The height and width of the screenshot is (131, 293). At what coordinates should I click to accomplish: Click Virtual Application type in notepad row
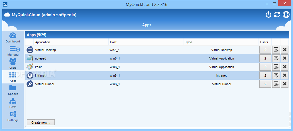(221, 58)
